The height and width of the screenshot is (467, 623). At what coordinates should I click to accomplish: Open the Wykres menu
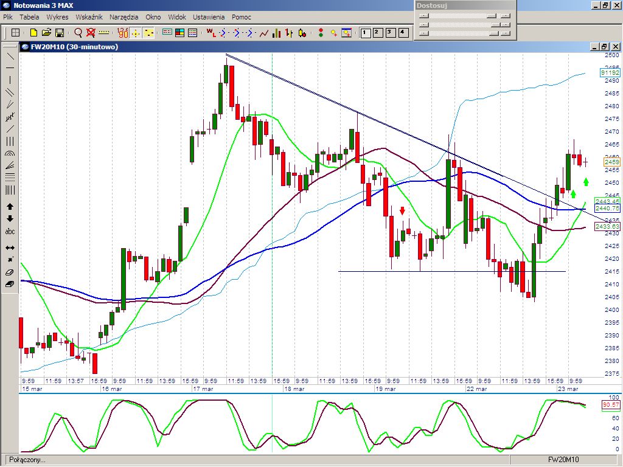pyautogui.click(x=57, y=17)
